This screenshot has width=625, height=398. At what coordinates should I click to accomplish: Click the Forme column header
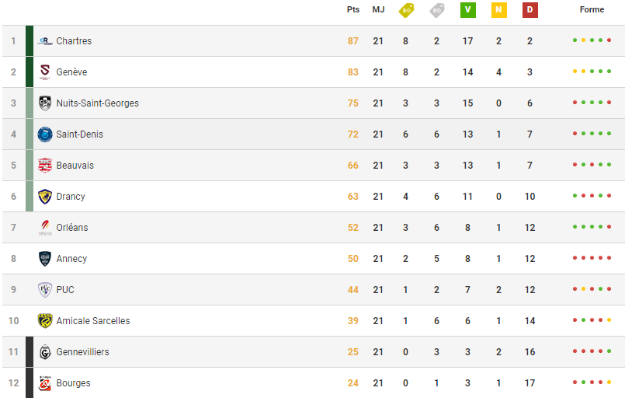click(592, 10)
